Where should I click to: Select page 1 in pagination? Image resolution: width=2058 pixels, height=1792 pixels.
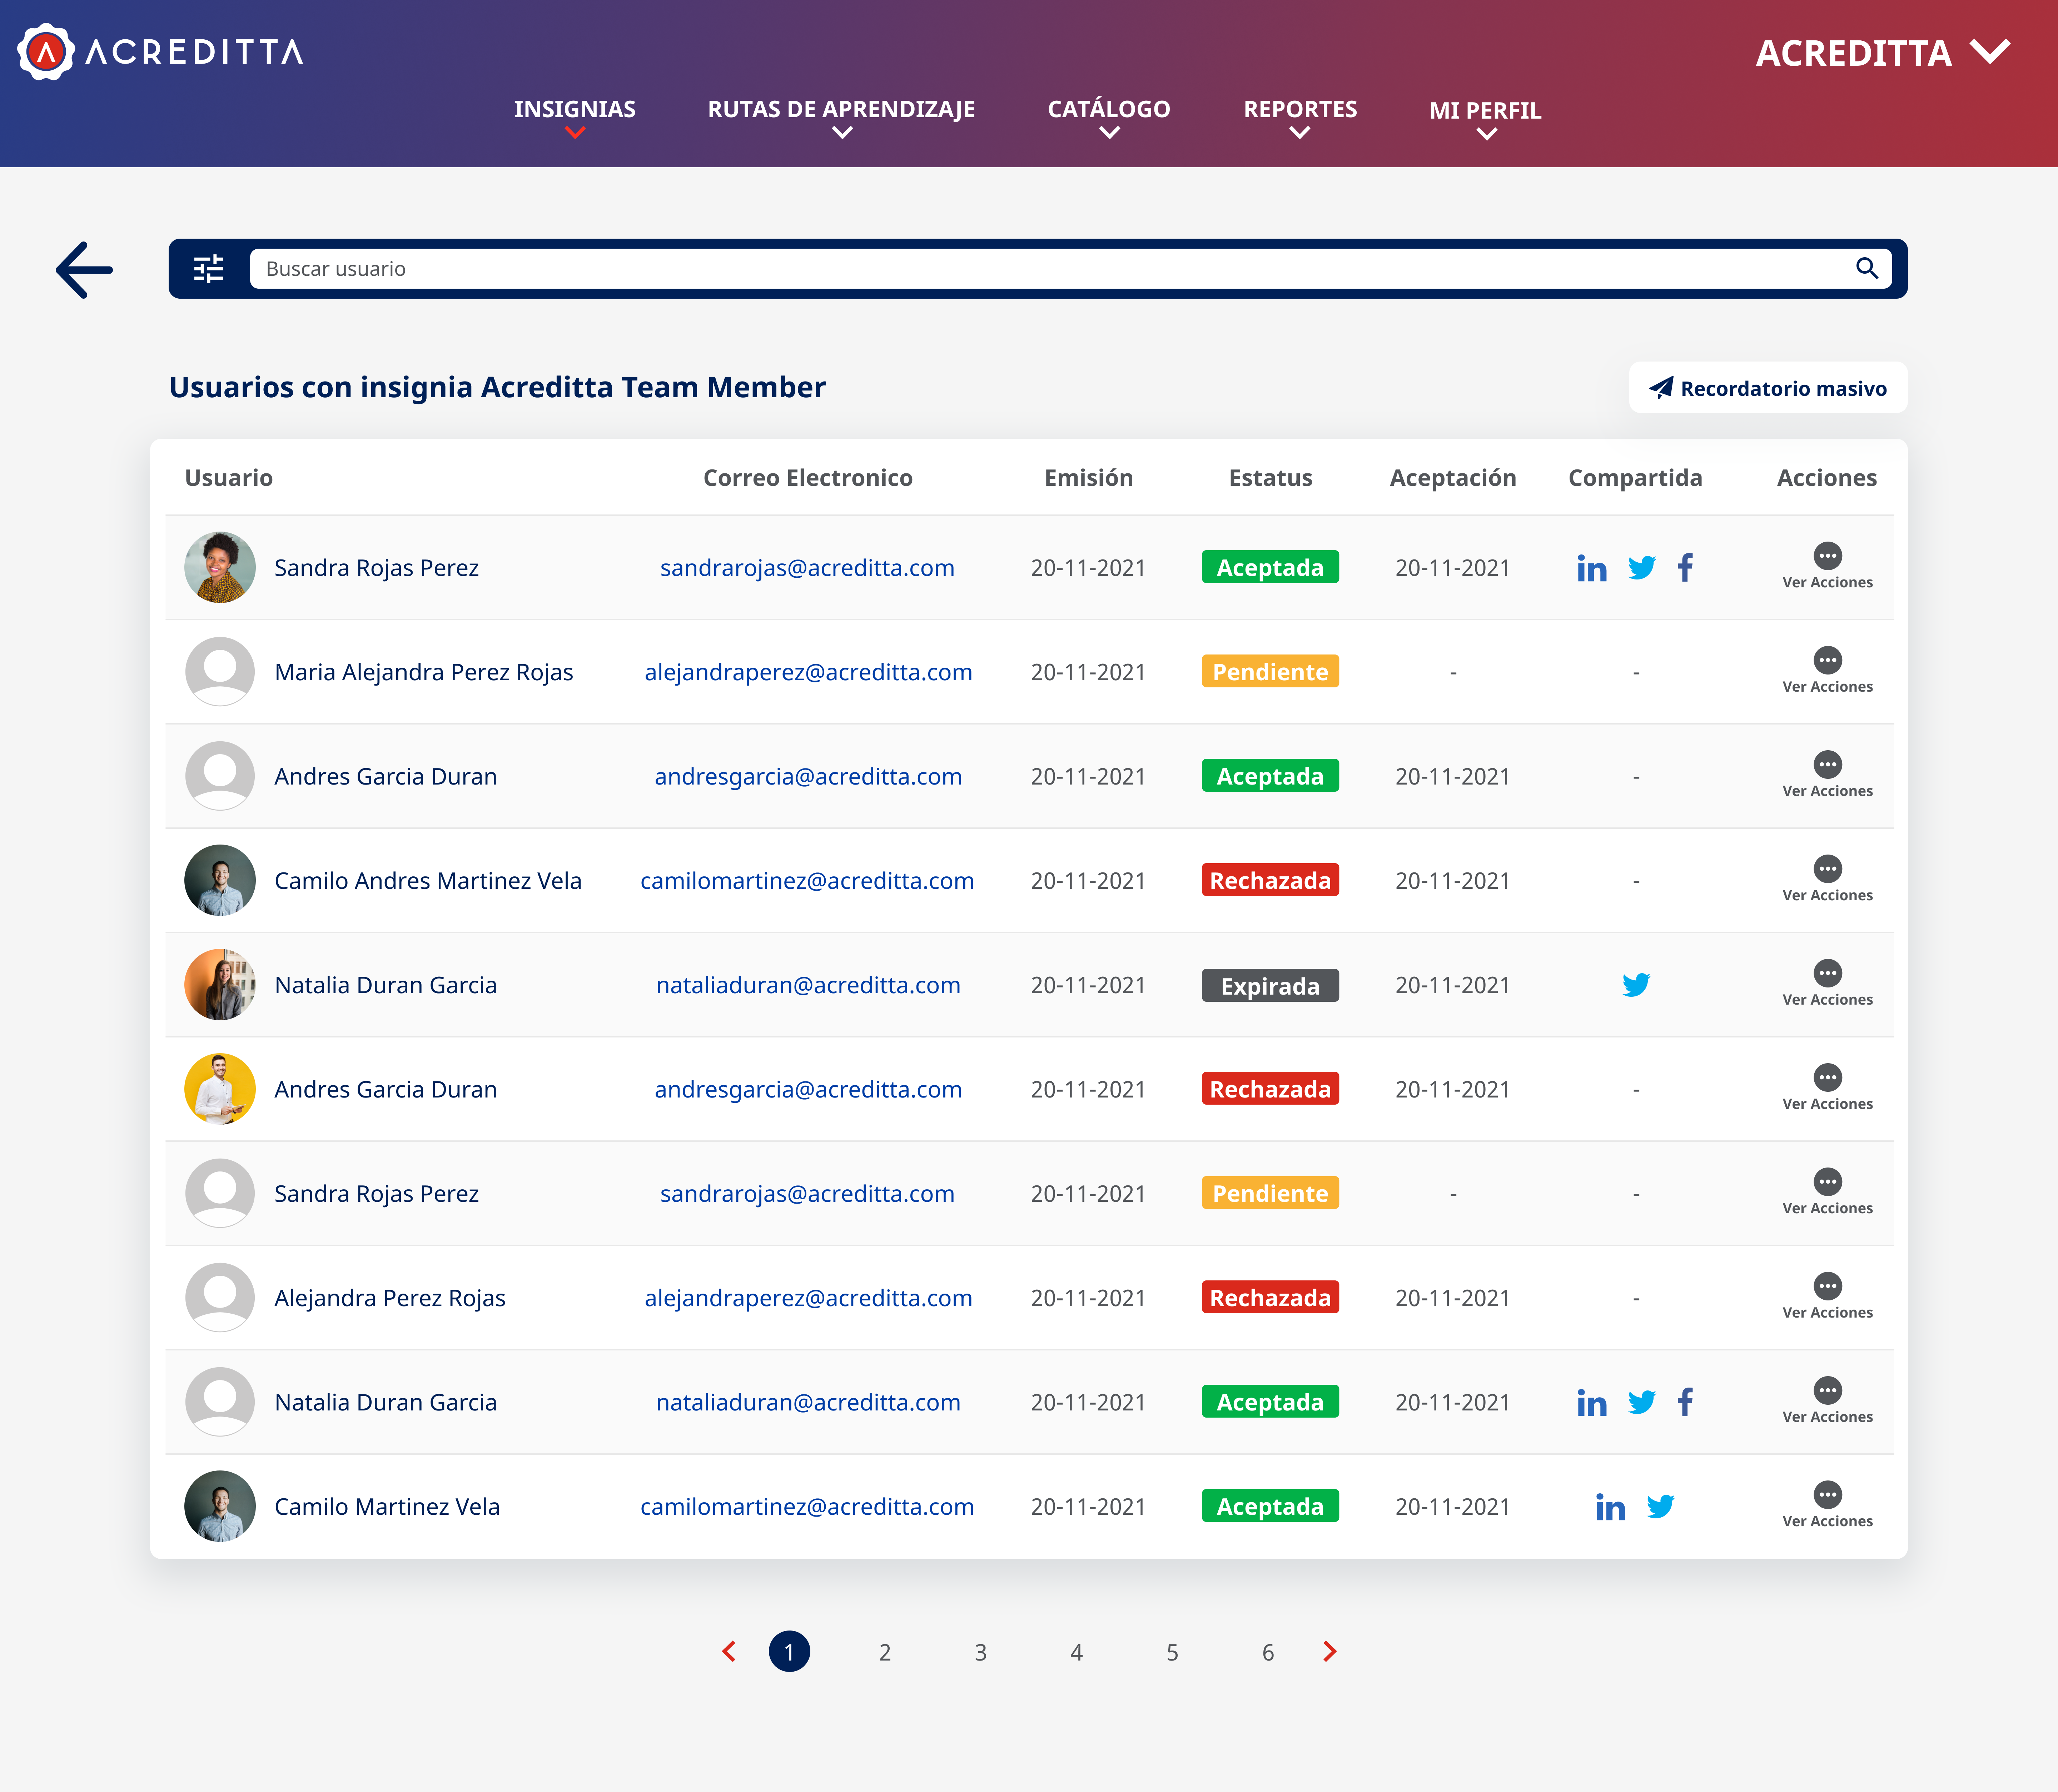[x=789, y=1652]
